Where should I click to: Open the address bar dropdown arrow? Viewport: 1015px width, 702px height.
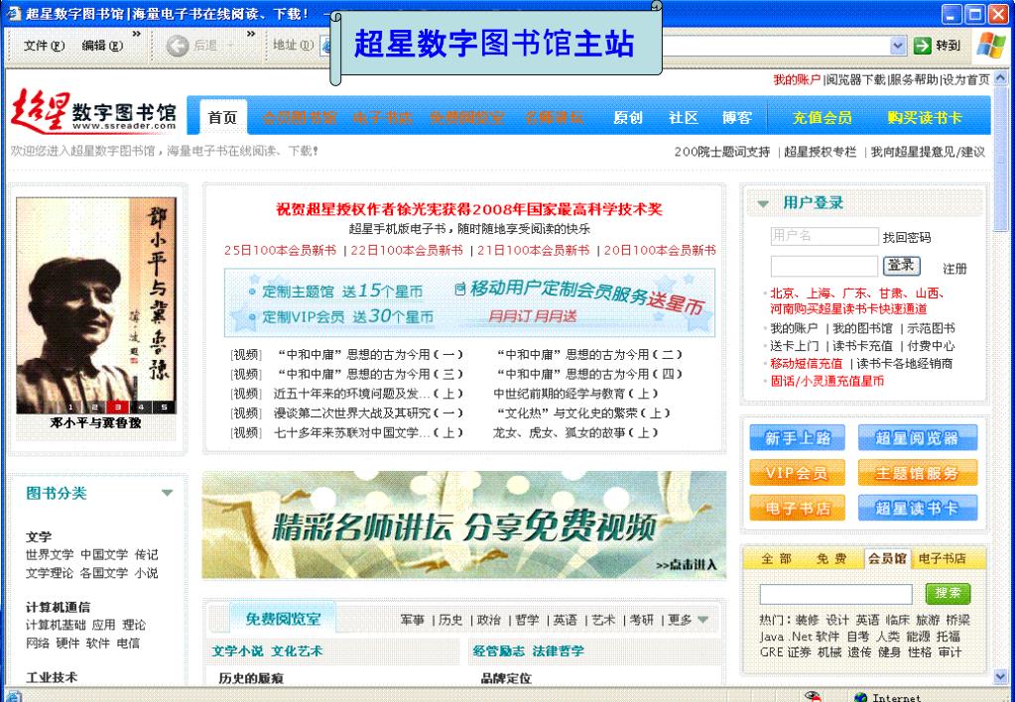point(897,46)
